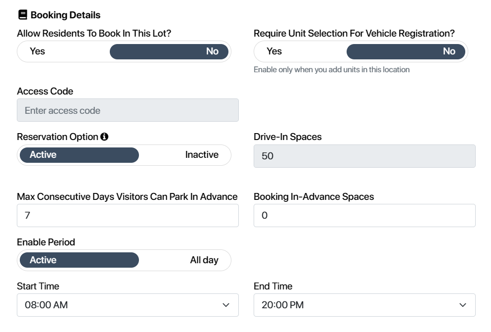The width and height of the screenshot is (491, 332).
Task: Set Reservation Option to Inactive
Action: click(202, 155)
